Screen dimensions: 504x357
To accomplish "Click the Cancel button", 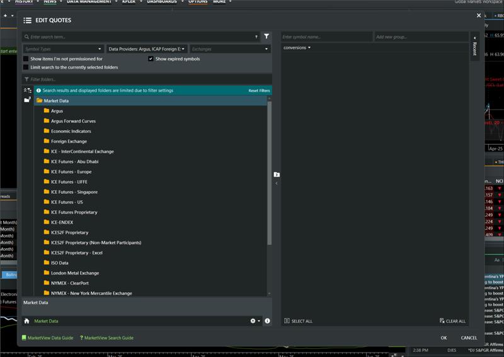I will point(469,337).
